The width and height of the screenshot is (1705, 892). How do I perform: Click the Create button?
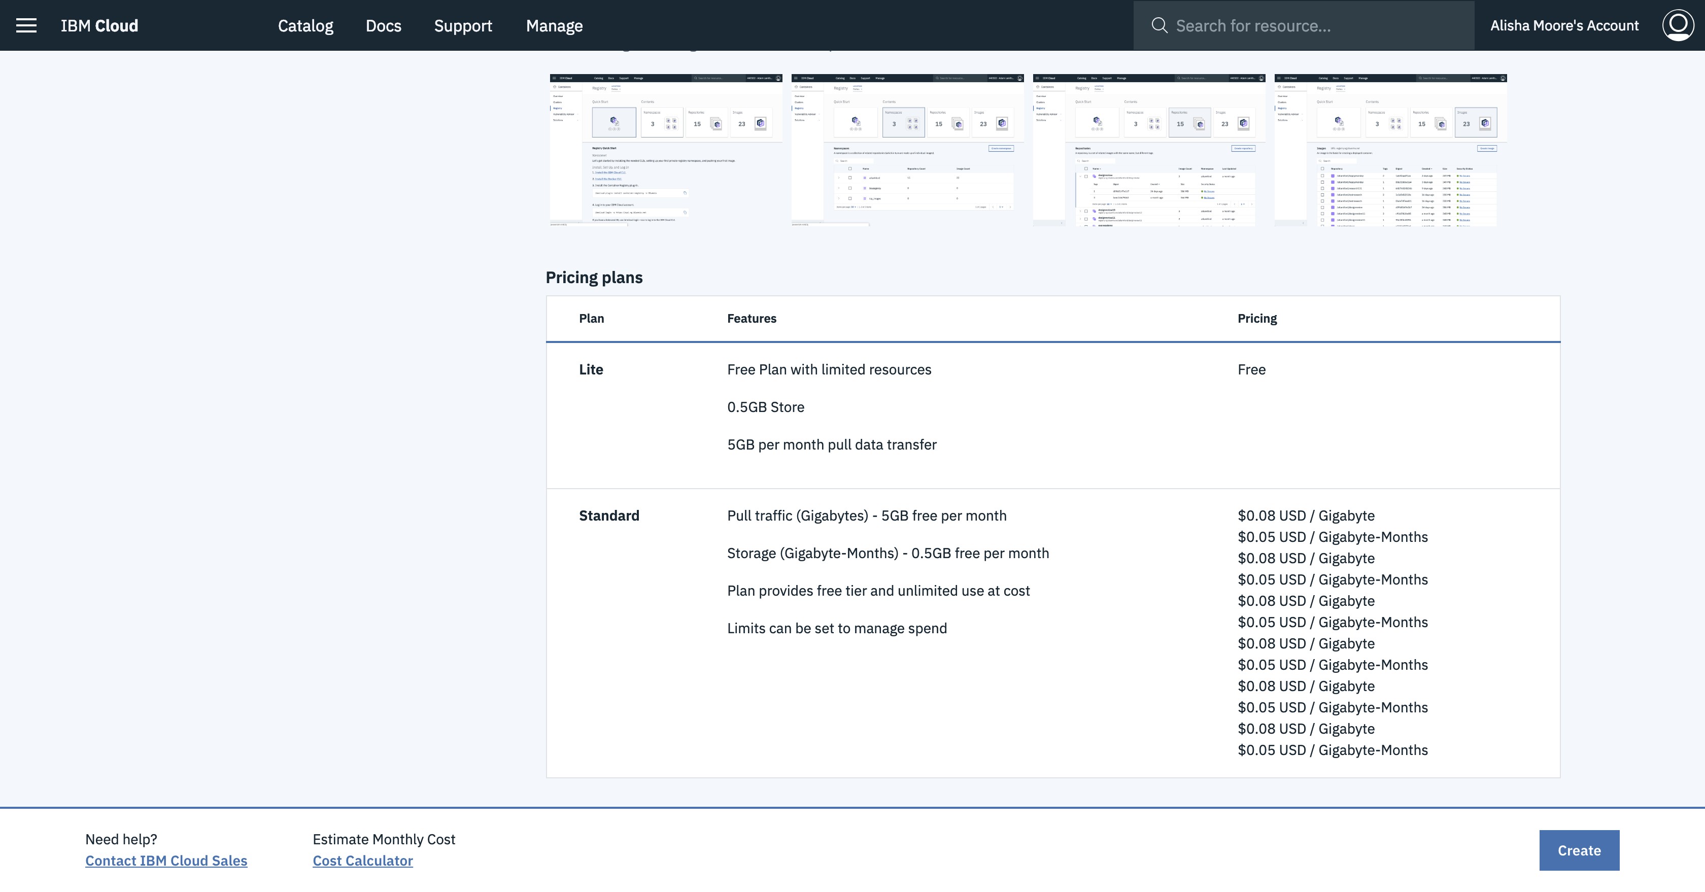coord(1579,850)
